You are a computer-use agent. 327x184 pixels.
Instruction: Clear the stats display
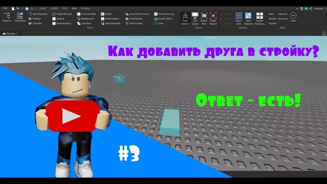pos(293,17)
